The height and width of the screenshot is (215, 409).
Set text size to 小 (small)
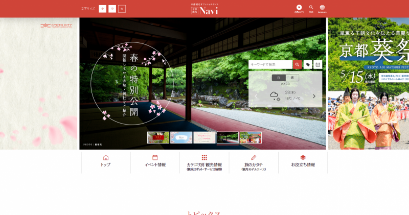point(103,9)
